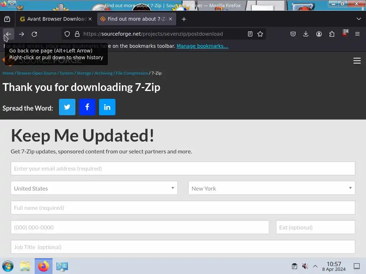Click Thank you for downloading 7-Zip heading
The image size is (366, 274).
(x=81, y=87)
